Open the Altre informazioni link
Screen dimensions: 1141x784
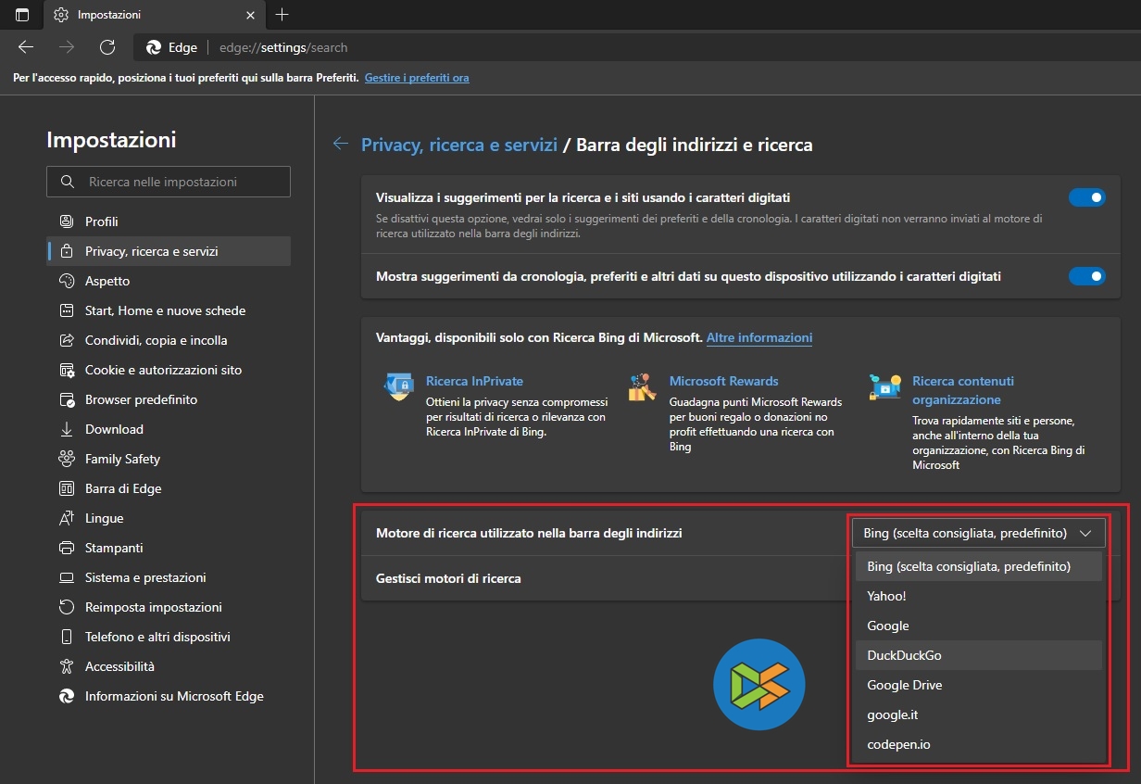click(759, 338)
